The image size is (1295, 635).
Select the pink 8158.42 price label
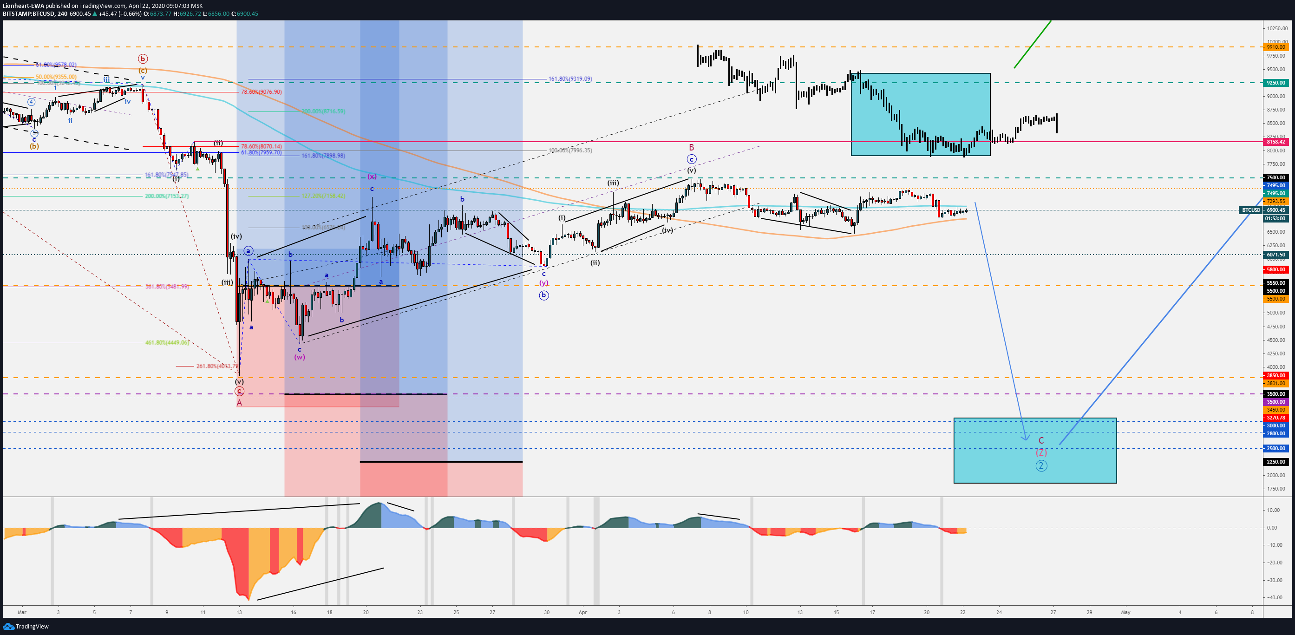[x=1276, y=142]
